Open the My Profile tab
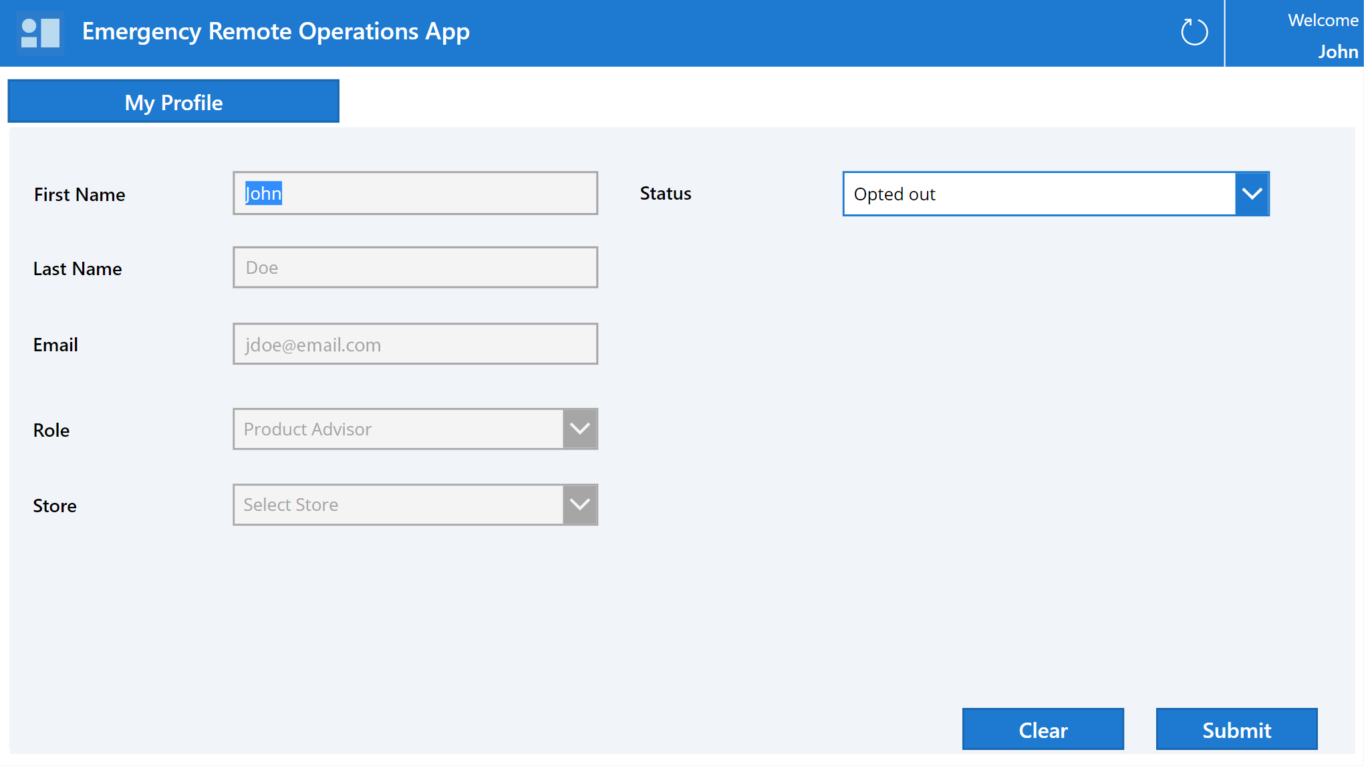The height and width of the screenshot is (766, 1364). [x=174, y=102]
